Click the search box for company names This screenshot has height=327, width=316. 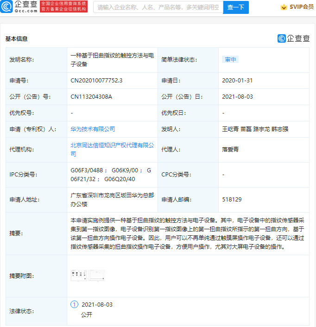pyautogui.click(x=158, y=7)
